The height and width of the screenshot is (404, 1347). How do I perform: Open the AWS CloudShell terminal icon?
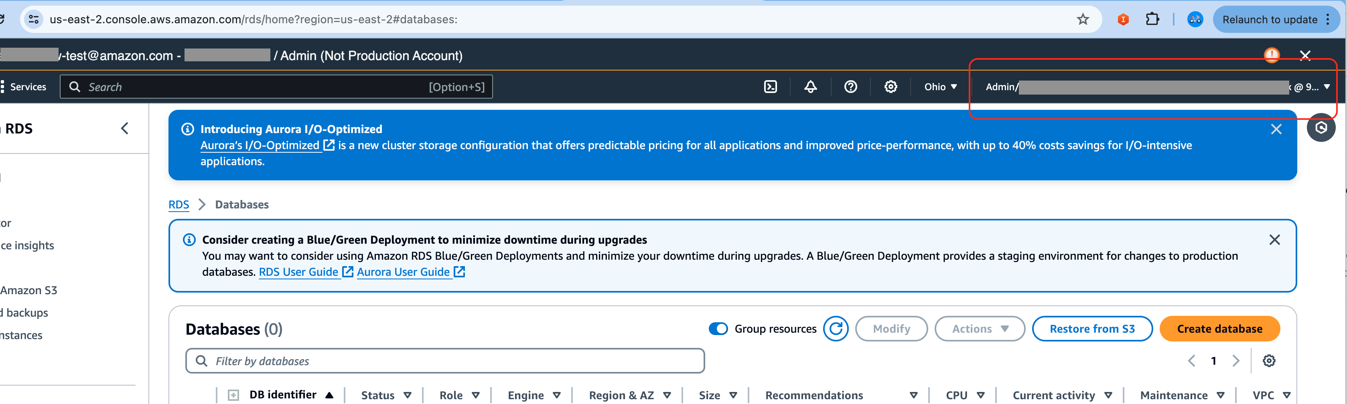[770, 87]
